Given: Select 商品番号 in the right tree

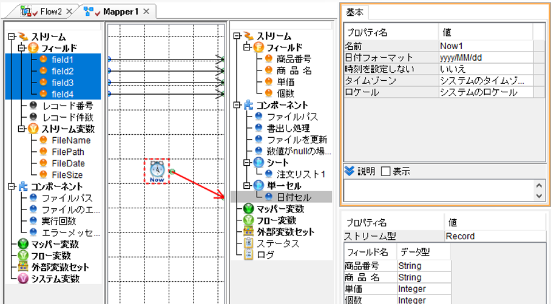Looking at the screenshot, I should [x=294, y=59].
